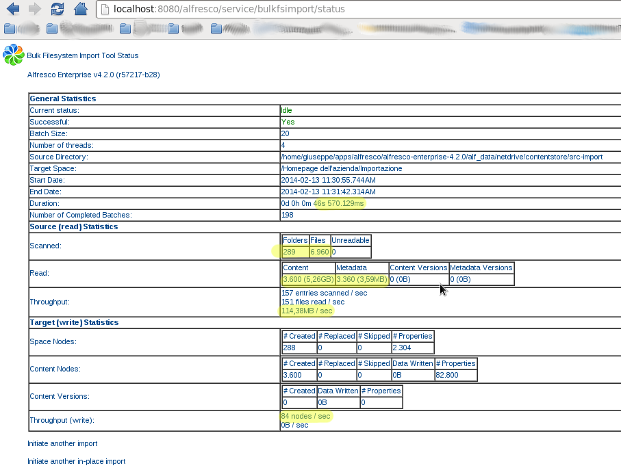Click the read Content value "3.600 (5,26GB)"

[x=308, y=279]
